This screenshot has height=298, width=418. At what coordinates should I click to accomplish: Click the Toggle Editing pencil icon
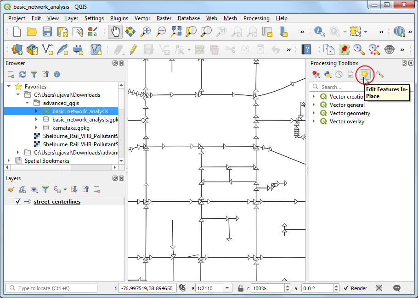pyautogui.click(x=133, y=49)
